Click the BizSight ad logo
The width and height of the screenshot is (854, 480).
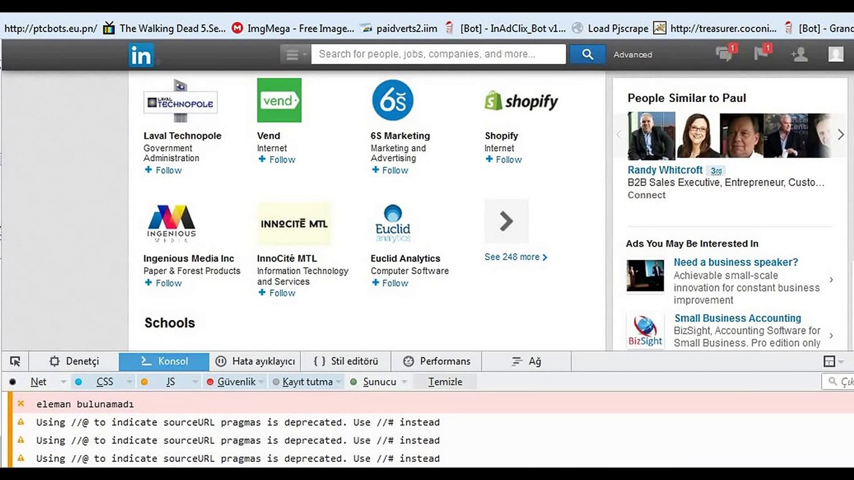click(x=645, y=330)
